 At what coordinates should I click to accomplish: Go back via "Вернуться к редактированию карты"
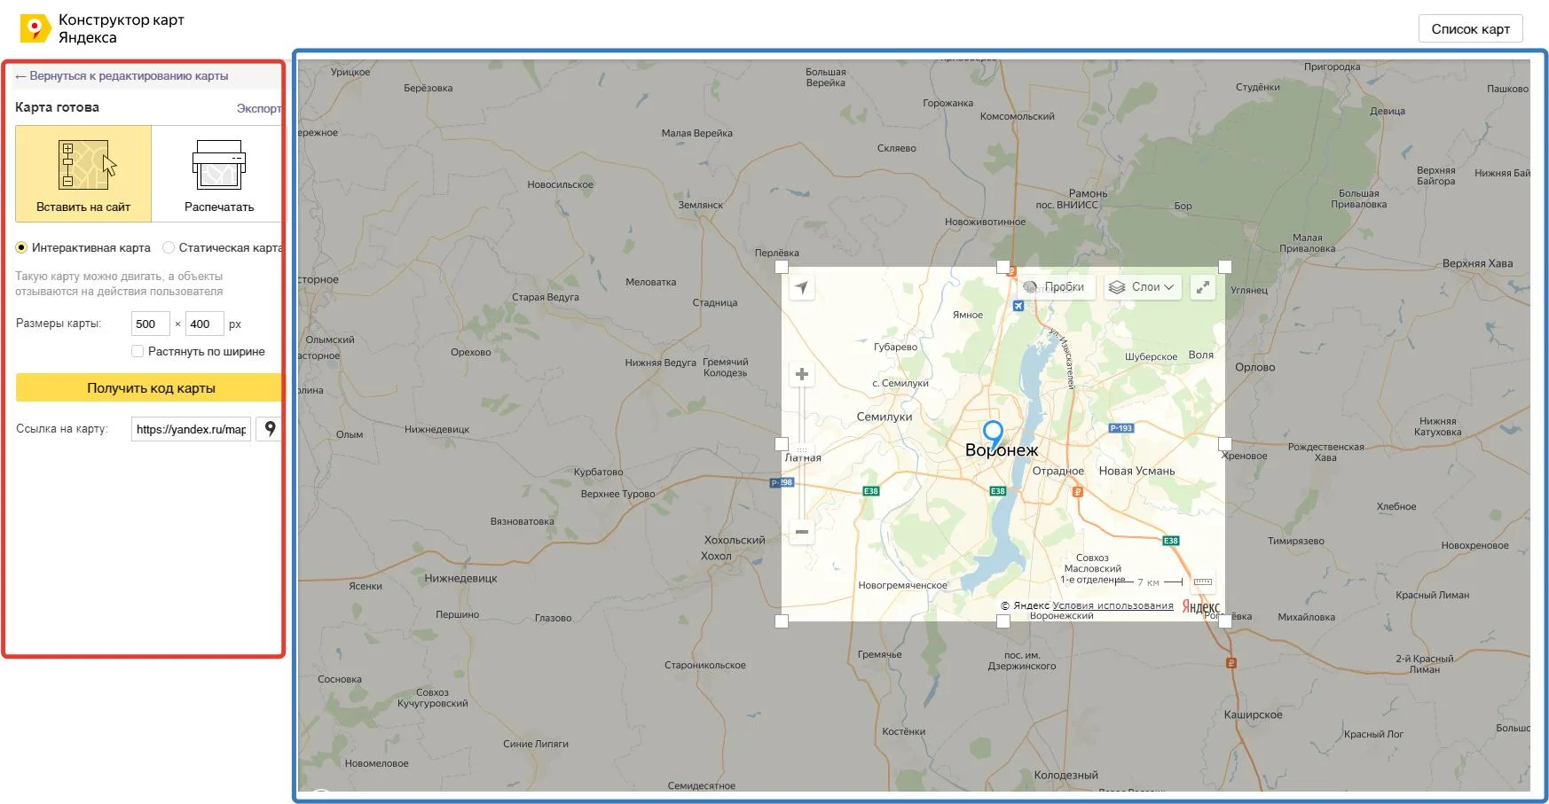pyautogui.click(x=122, y=76)
